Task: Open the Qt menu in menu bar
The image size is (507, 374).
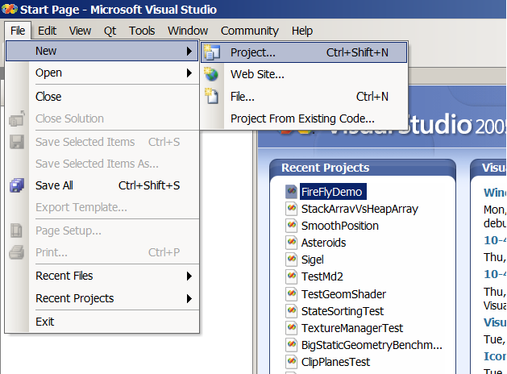Action: tap(110, 31)
